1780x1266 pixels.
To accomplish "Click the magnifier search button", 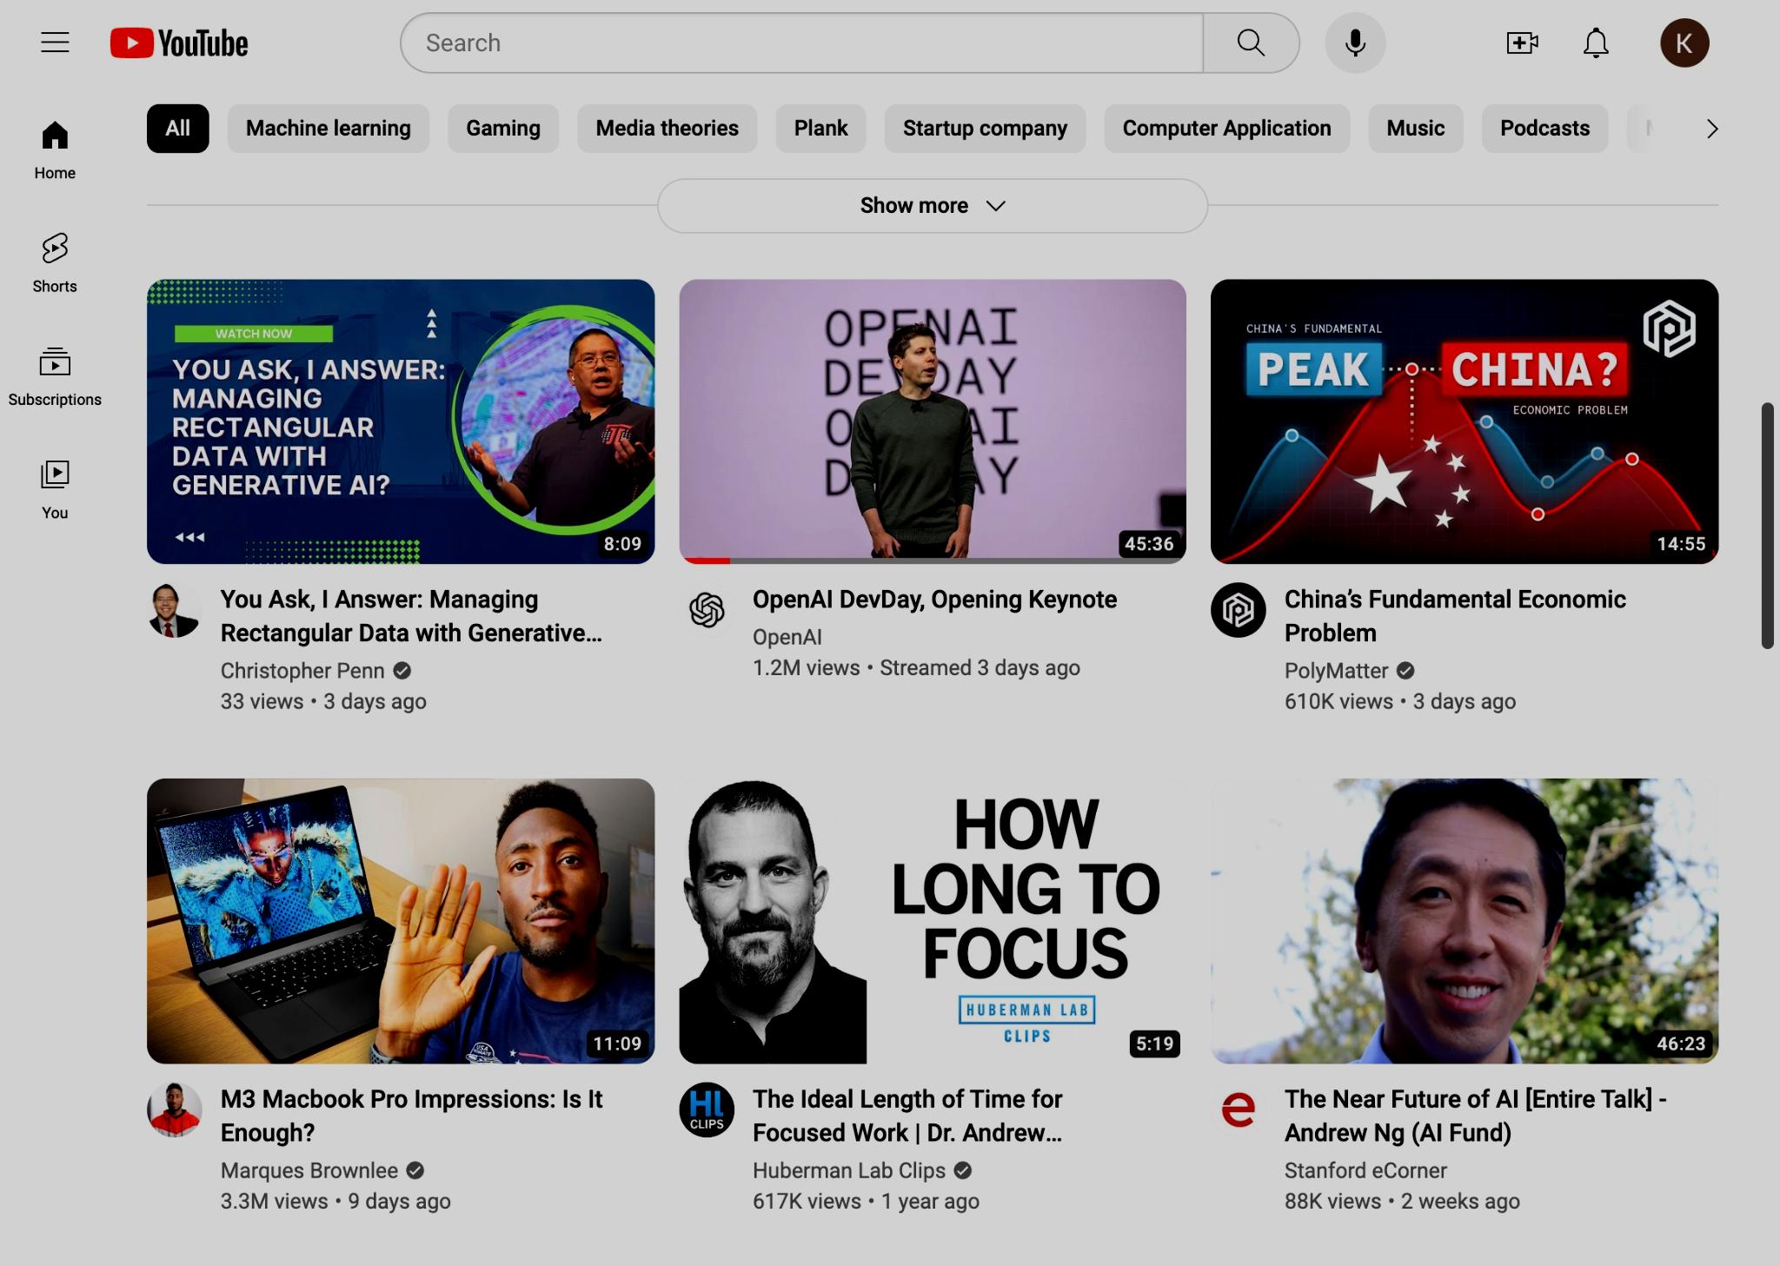I will click(1251, 43).
